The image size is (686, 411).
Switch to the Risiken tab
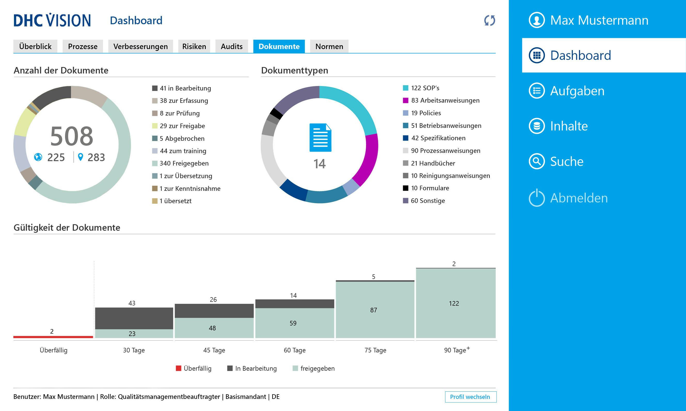(194, 46)
